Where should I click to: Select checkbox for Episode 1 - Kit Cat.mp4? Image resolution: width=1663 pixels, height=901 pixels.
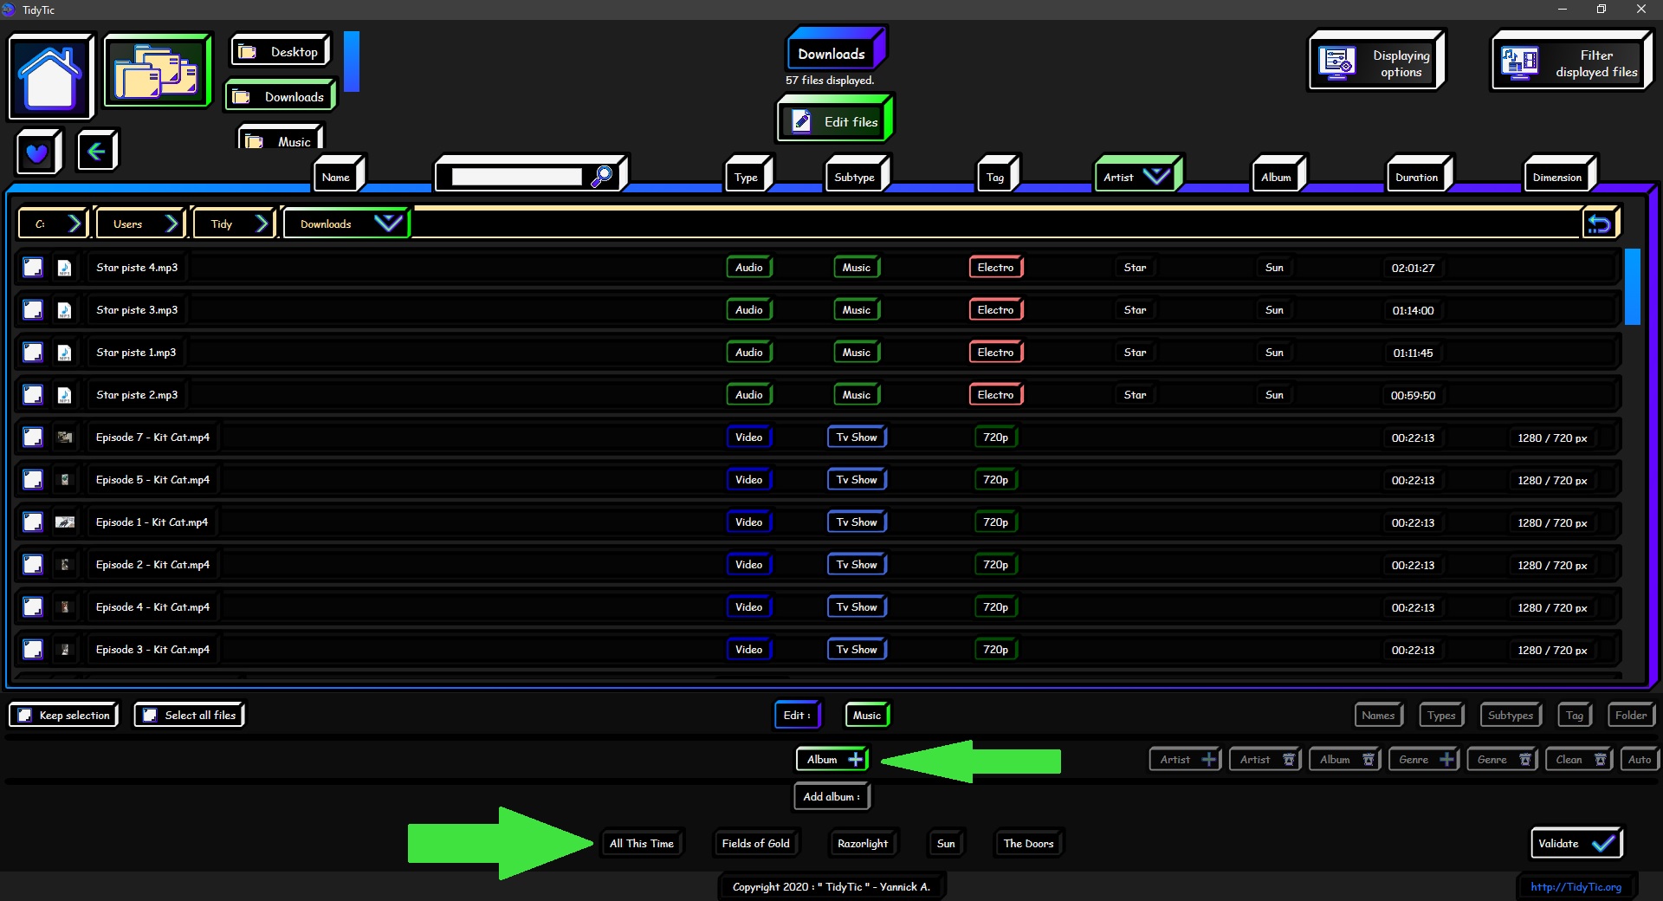click(x=33, y=522)
